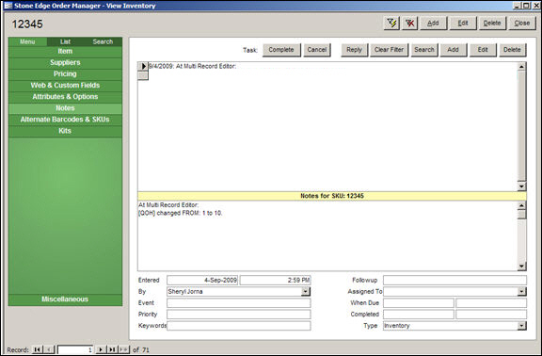542x356 pixels.
Task: Click note text scrollbar down arrow
Action: 521,267
